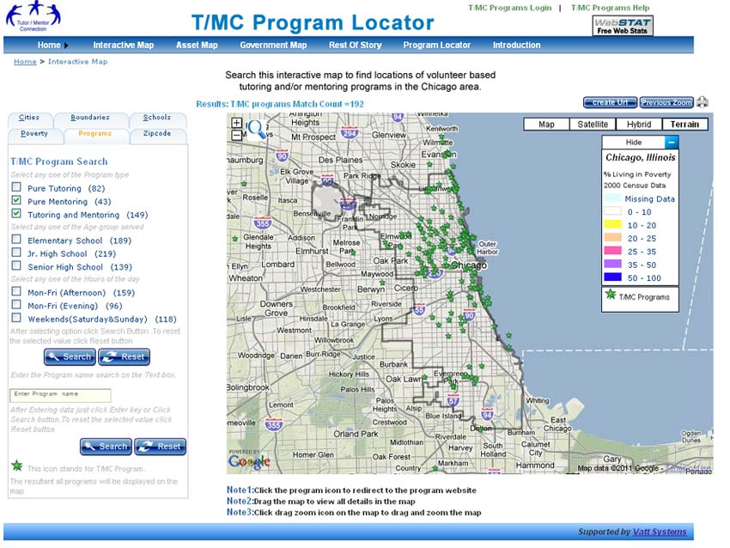Image resolution: width=730 pixels, height=548 pixels.
Task: Click the Google logo on the map
Action: (248, 461)
